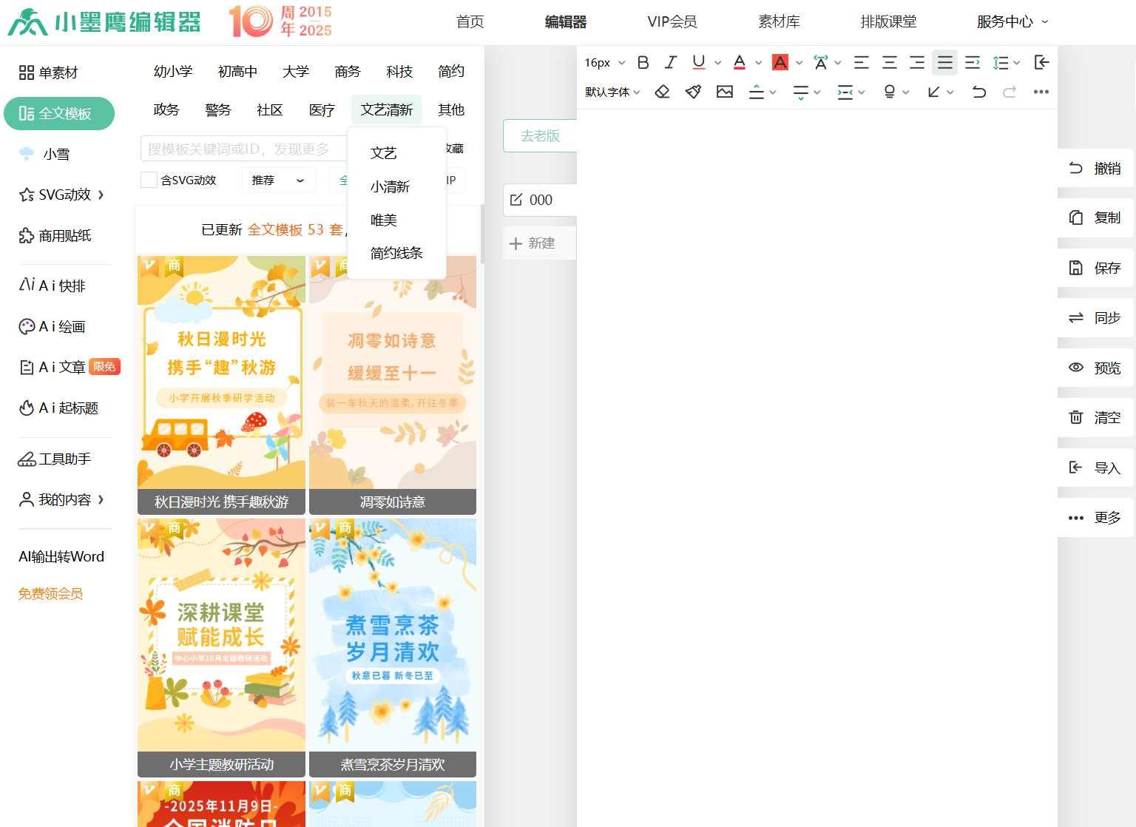Enable the 含SVG动效 checkbox

[149, 180]
